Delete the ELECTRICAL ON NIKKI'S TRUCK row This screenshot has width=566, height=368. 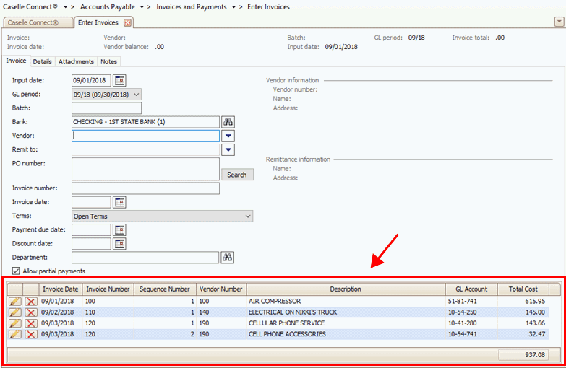click(31, 312)
